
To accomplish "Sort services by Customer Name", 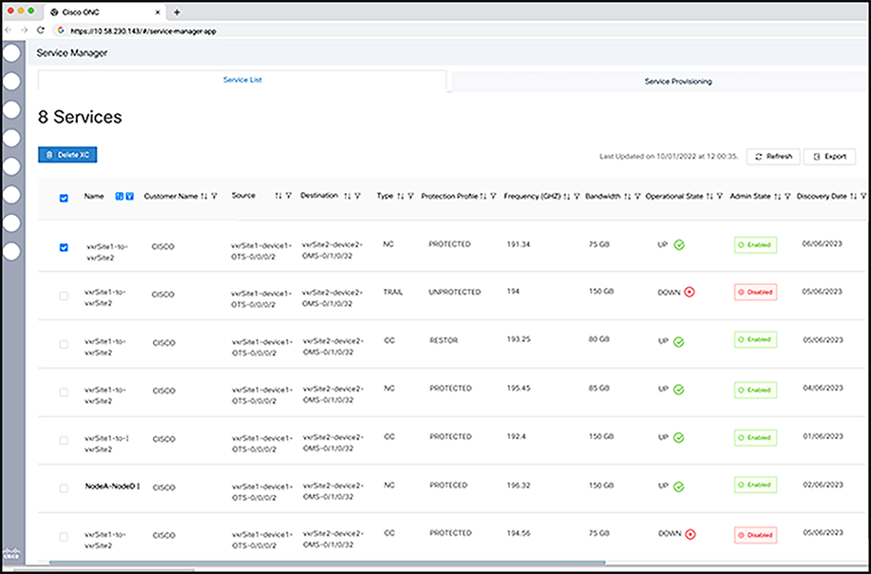I will click(x=204, y=196).
